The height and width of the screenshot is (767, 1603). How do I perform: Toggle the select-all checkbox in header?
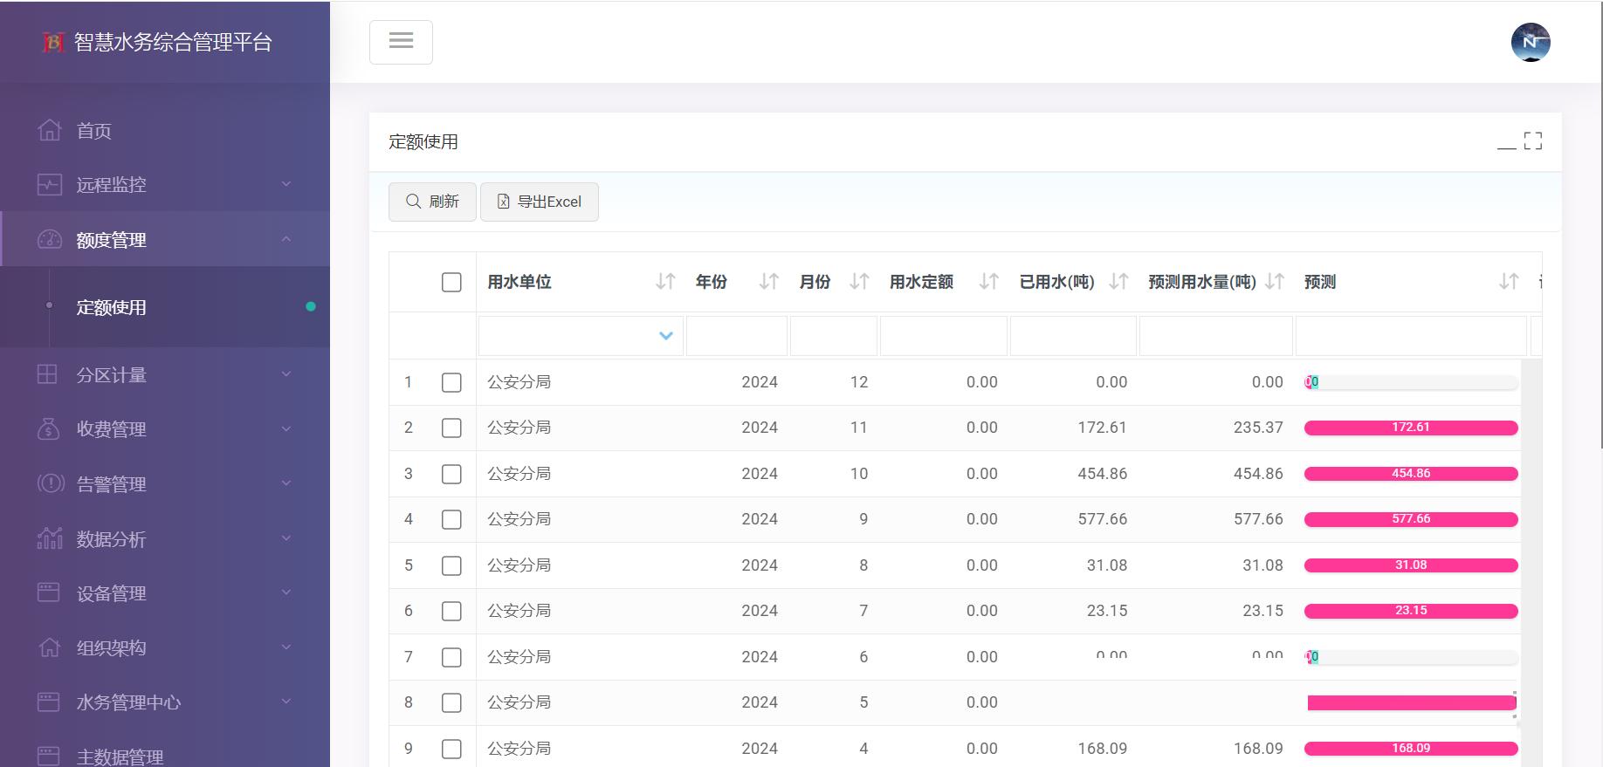(x=451, y=282)
